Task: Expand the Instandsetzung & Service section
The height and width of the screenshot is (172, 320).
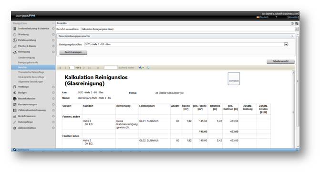Action: tap(53, 29)
